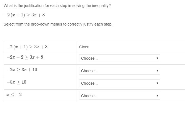
Task: Click the arrow on the first Choose... dropdown
Action: (157, 58)
